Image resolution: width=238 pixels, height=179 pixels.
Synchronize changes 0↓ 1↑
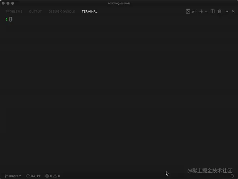coord(33,176)
